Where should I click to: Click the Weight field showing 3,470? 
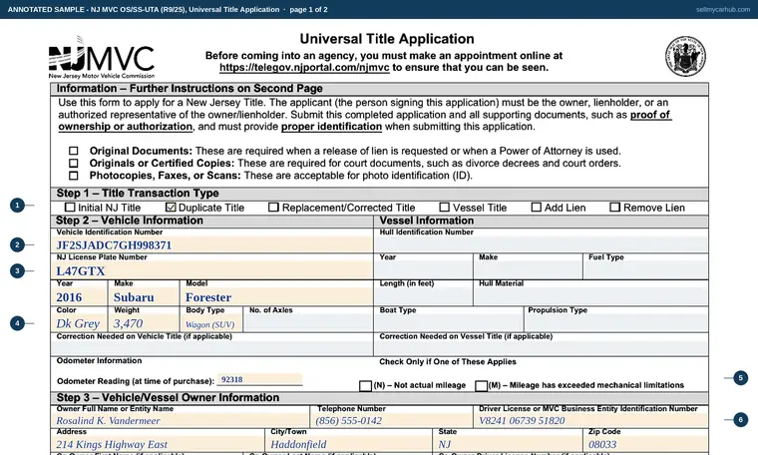pyautogui.click(x=144, y=323)
